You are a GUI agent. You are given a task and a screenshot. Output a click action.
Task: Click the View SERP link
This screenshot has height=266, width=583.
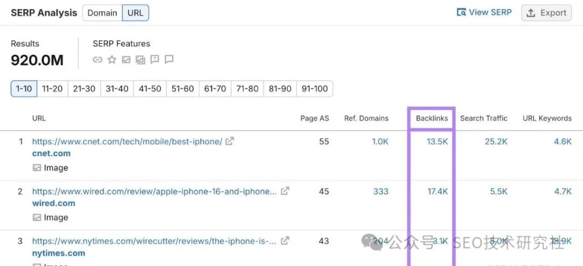[x=484, y=12]
